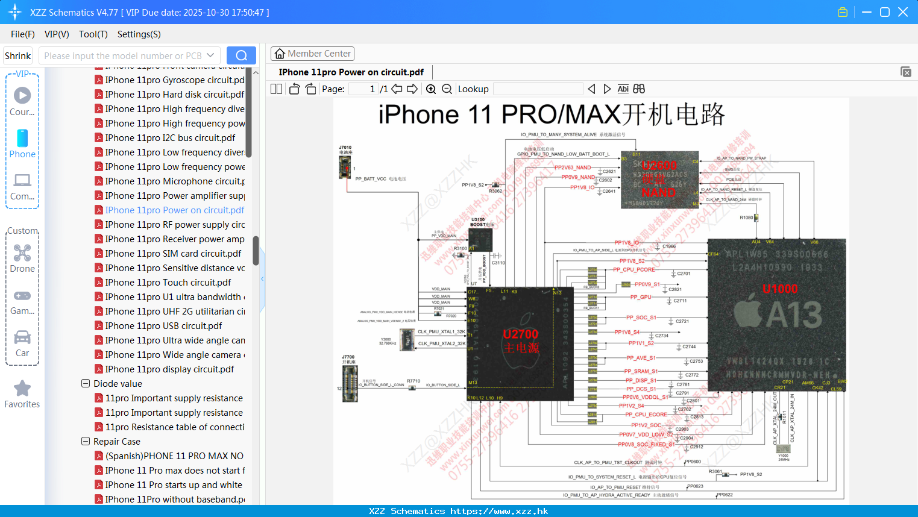
Task: Click the https://www.xzz.hk link in status bar
Action: tap(499, 511)
